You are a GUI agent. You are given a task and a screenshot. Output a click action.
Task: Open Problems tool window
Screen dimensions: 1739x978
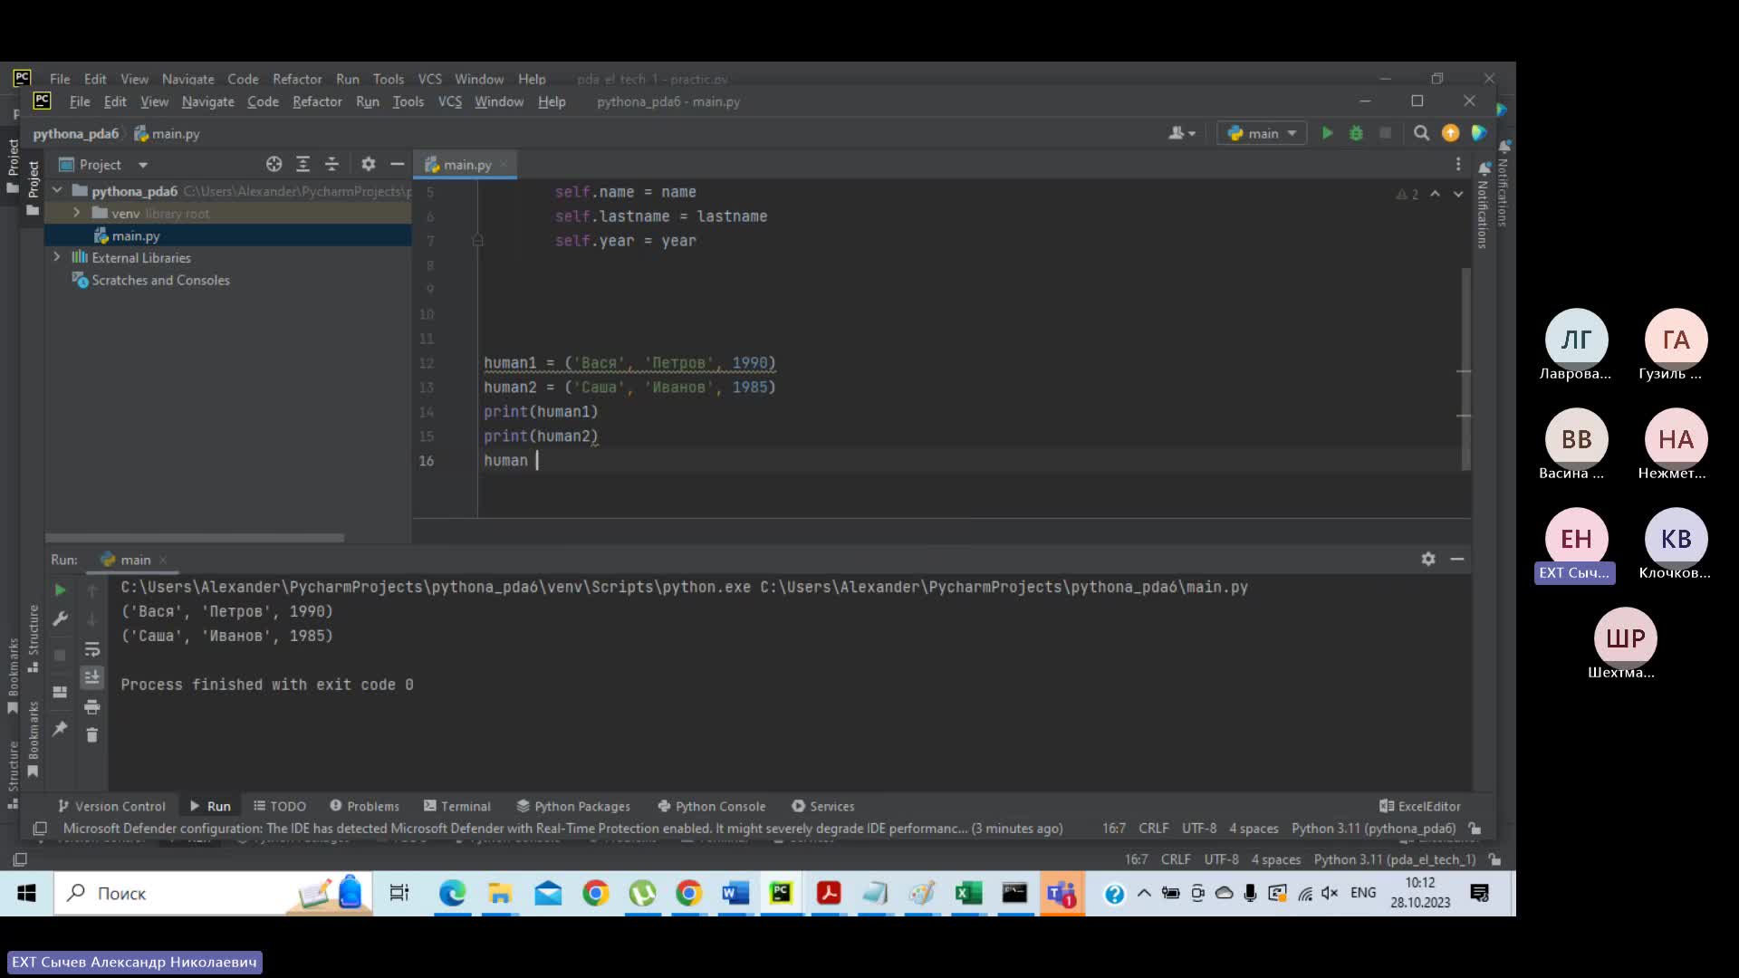pos(364,806)
